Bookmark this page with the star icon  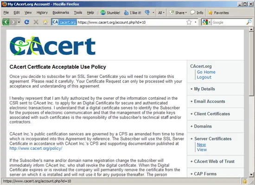[x=189, y=22]
